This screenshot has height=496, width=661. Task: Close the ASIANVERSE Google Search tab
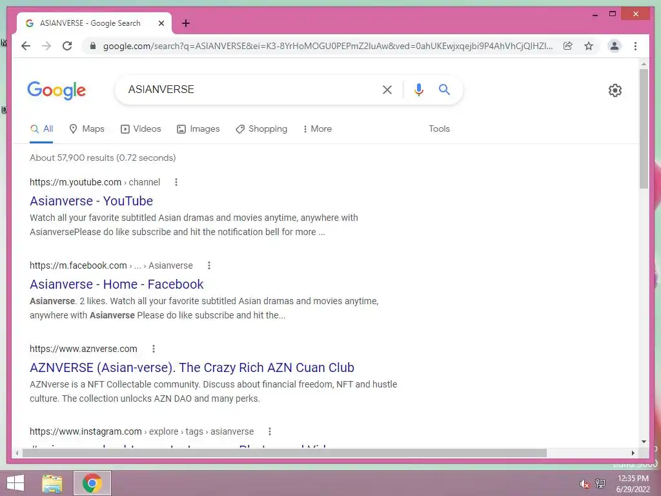pos(161,23)
